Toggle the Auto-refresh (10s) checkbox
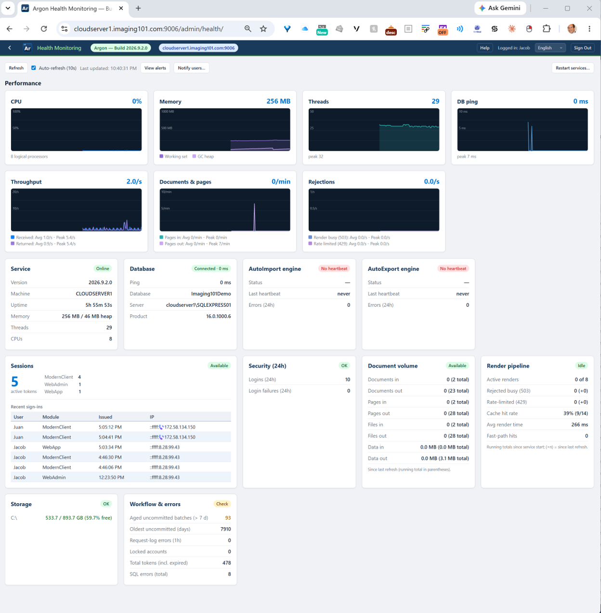This screenshot has width=601, height=613. (x=34, y=68)
